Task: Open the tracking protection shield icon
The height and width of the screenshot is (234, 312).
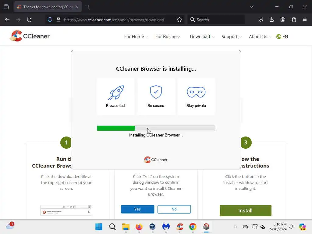Action: point(50,19)
